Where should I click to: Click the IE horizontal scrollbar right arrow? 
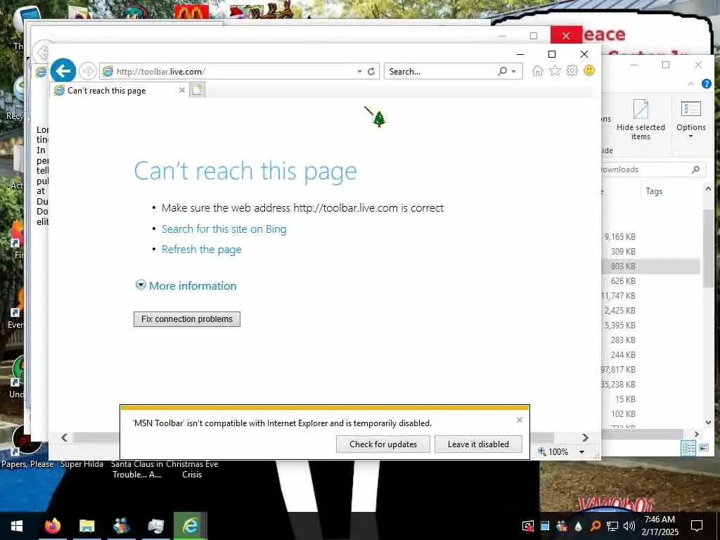585,437
